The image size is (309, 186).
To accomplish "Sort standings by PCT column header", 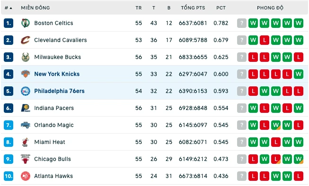I will click(221, 8).
